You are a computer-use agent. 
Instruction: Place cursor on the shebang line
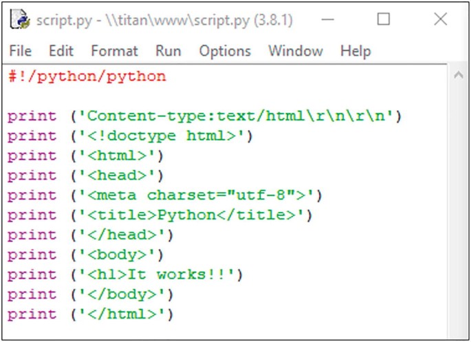click(x=87, y=76)
